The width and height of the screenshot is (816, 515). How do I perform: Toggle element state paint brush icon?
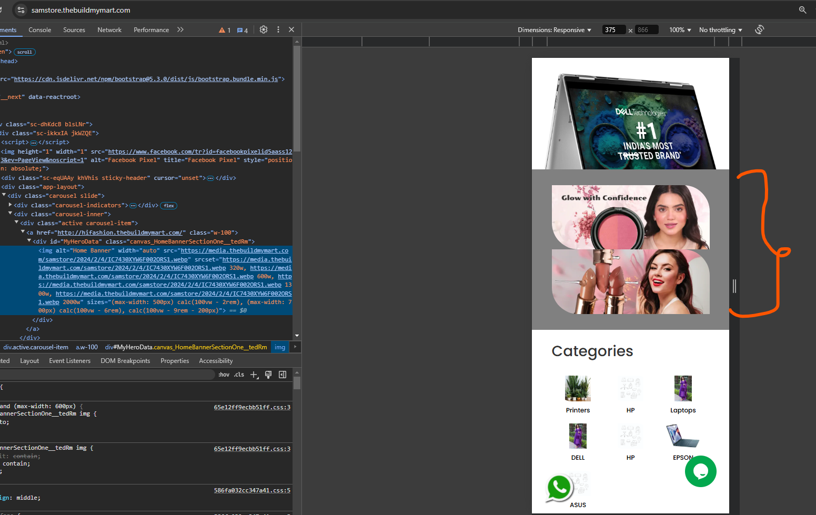click(268, 375)
